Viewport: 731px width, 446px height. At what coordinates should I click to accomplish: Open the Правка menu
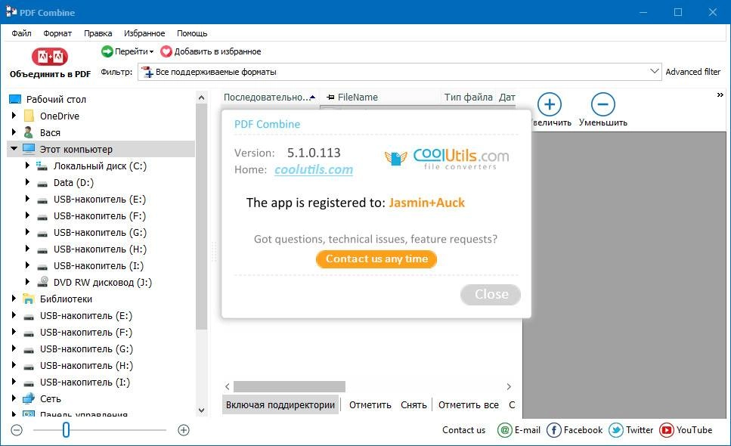click(98, 33)
